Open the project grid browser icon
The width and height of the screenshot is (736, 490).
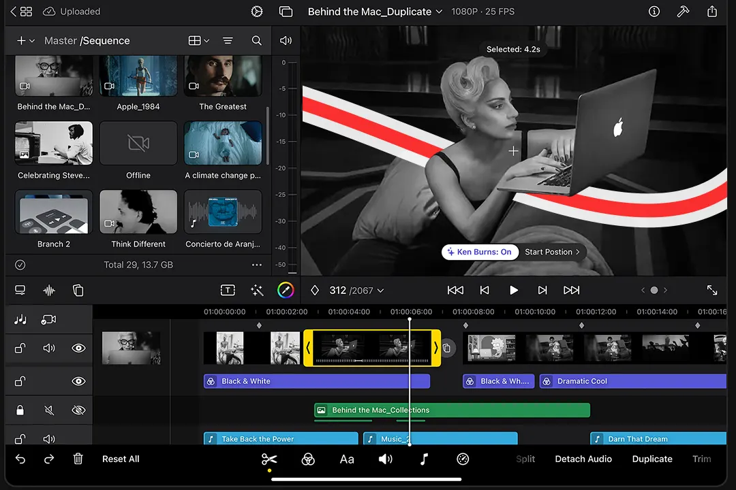coord(27,12)
